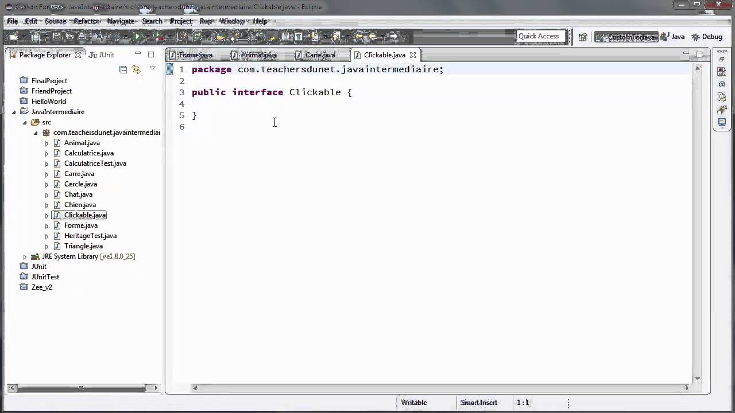Click the editor vertical scrollbar down arrow

[698, 379]
